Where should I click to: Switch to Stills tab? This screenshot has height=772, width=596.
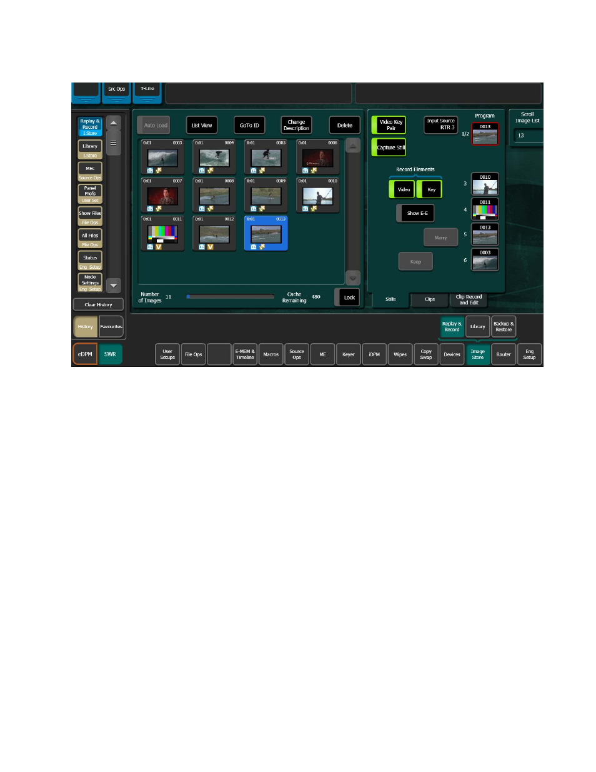(x=390, y=299)
